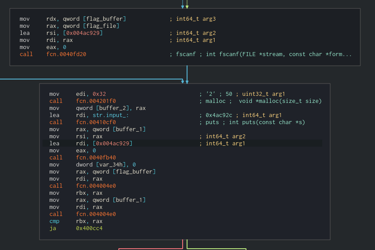Click the mov rbx, rax instruction

(76, 193)
